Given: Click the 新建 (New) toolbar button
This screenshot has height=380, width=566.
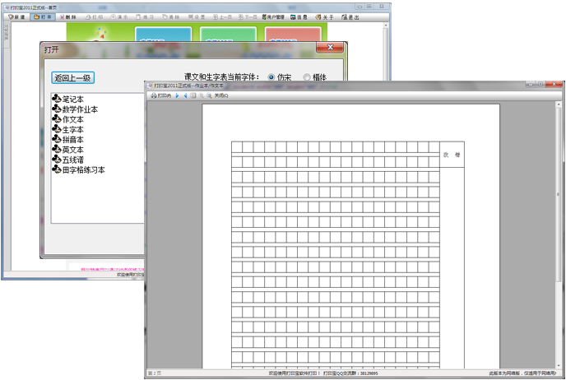Looking at the screenshot, I should (x=16, y=16).
